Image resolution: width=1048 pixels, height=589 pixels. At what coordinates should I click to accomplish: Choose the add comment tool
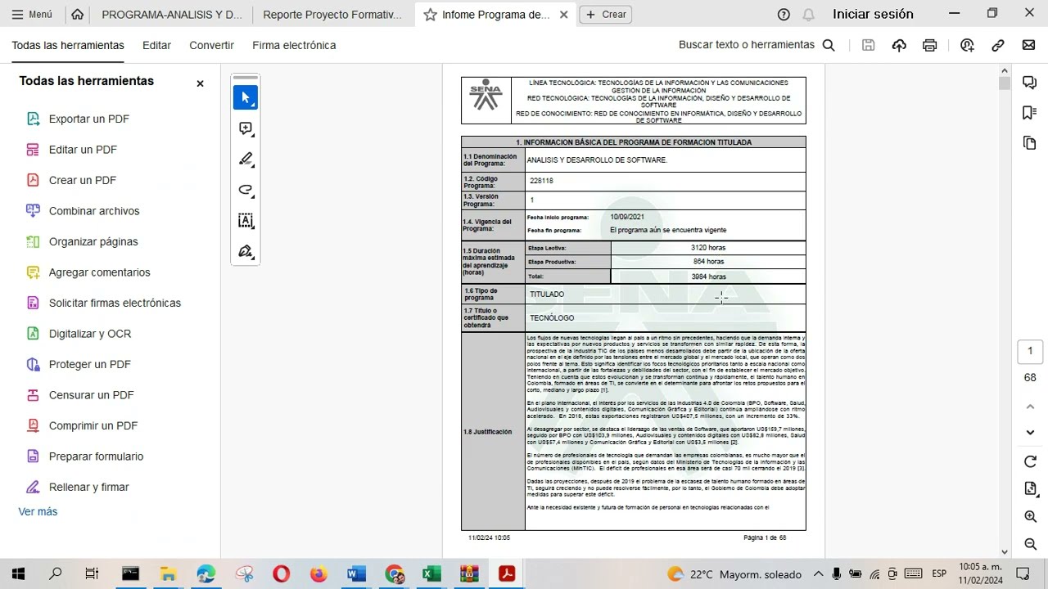[246, 128]
